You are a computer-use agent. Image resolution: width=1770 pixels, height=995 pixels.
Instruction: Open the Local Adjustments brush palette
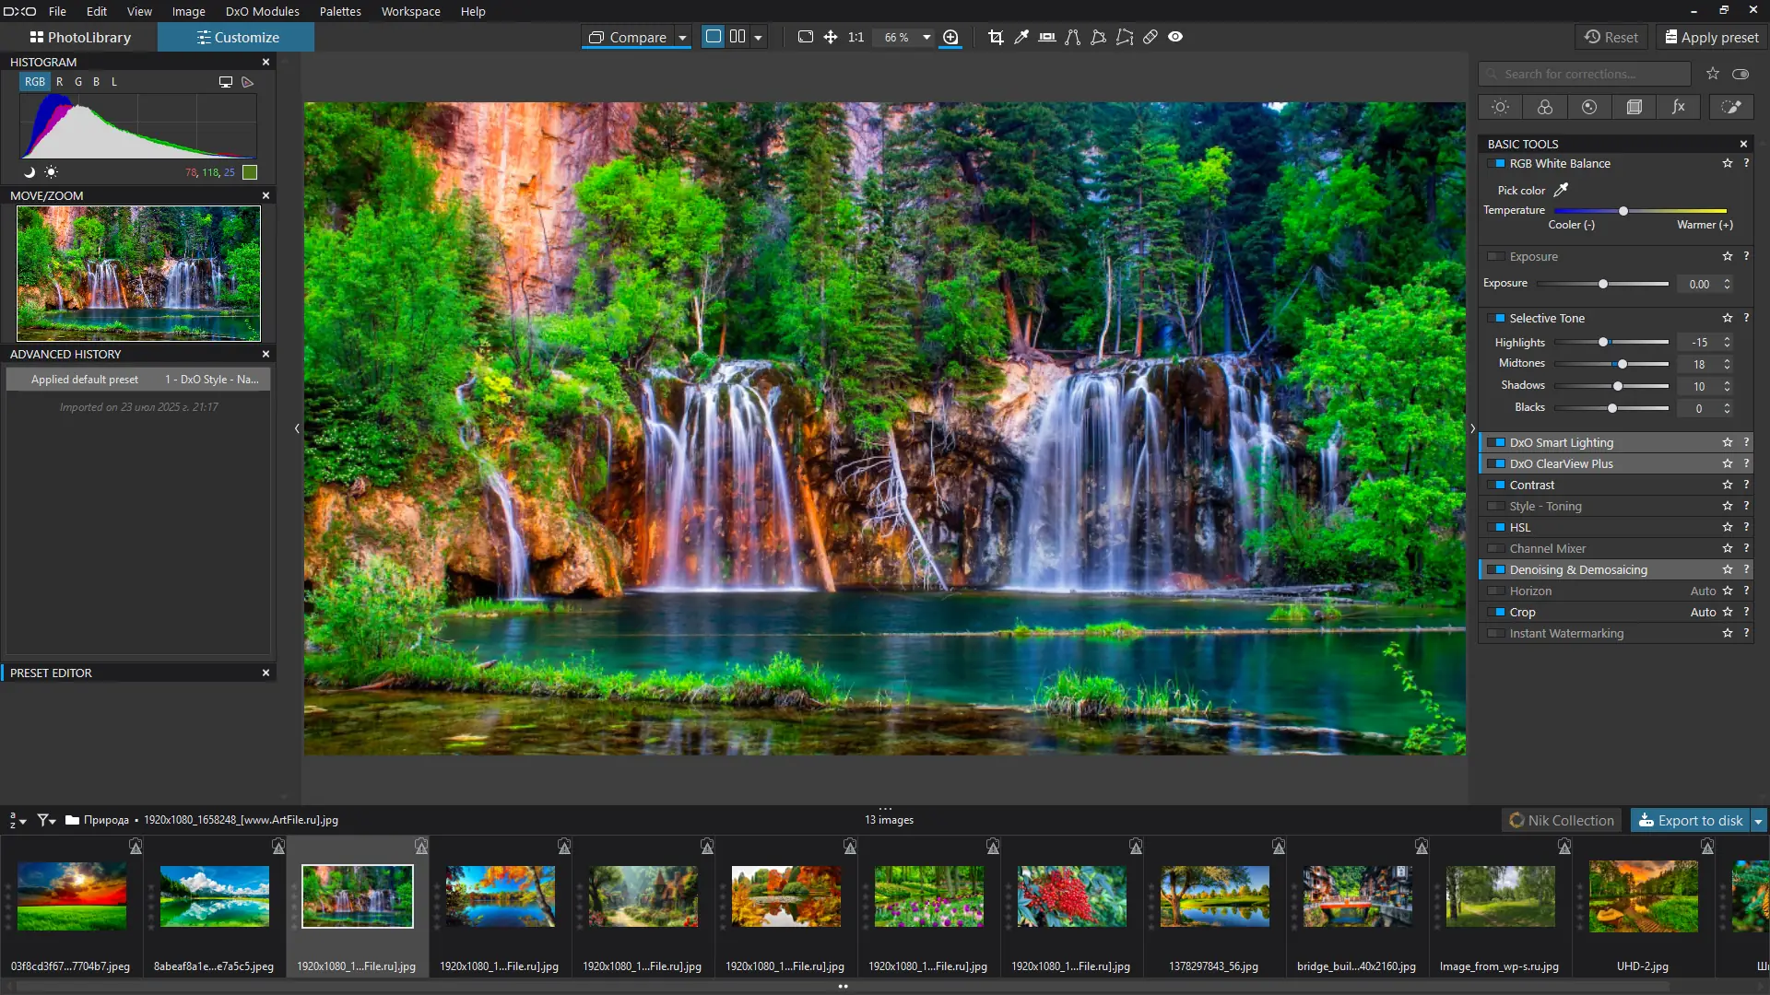1731,107
